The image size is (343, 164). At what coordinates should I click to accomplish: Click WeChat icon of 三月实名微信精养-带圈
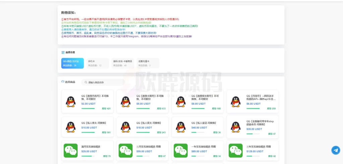click(x=126, y=151)
